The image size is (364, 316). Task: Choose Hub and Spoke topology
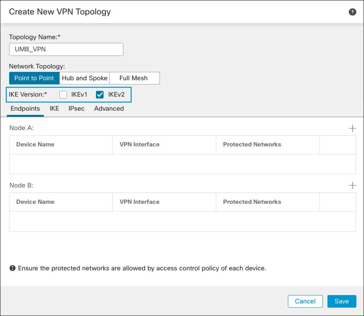point(84,78)
